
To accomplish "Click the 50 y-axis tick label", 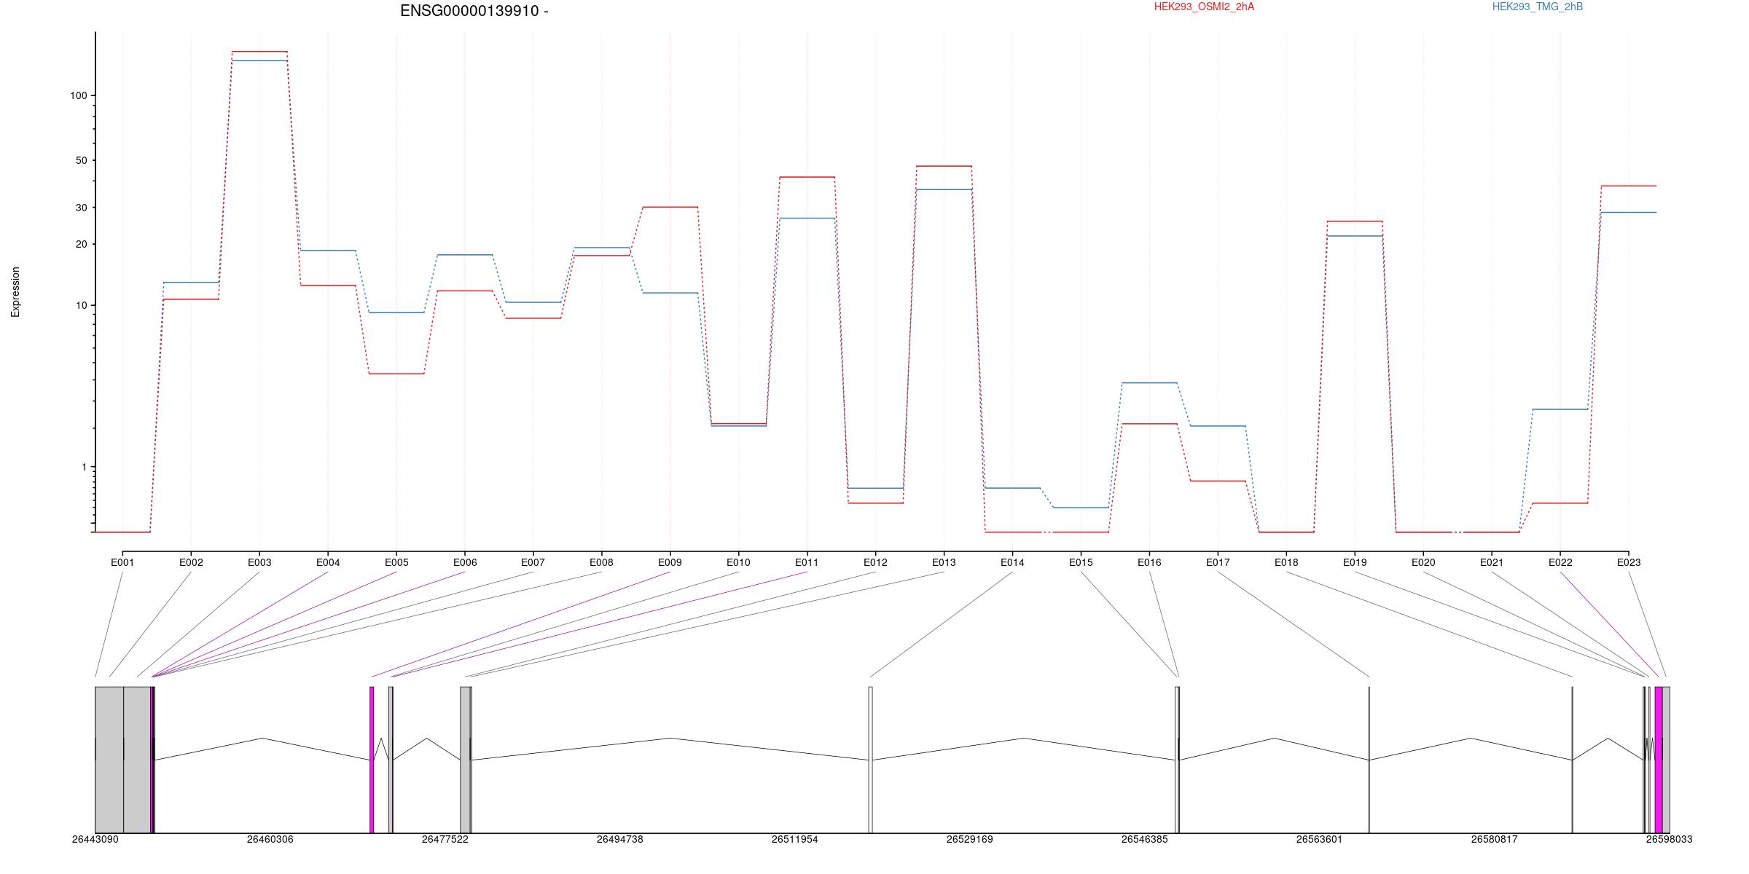I will pyautogui.click(x=81, y=160).
